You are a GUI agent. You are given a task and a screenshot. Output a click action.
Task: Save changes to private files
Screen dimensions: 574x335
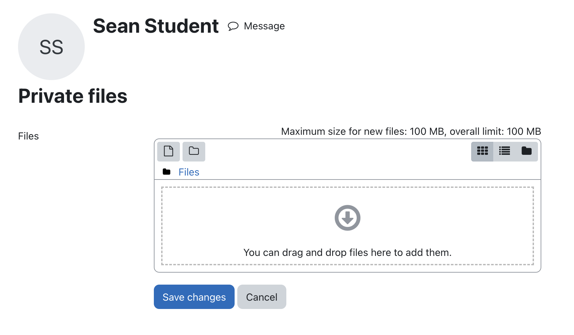click(x=194, y=297)
